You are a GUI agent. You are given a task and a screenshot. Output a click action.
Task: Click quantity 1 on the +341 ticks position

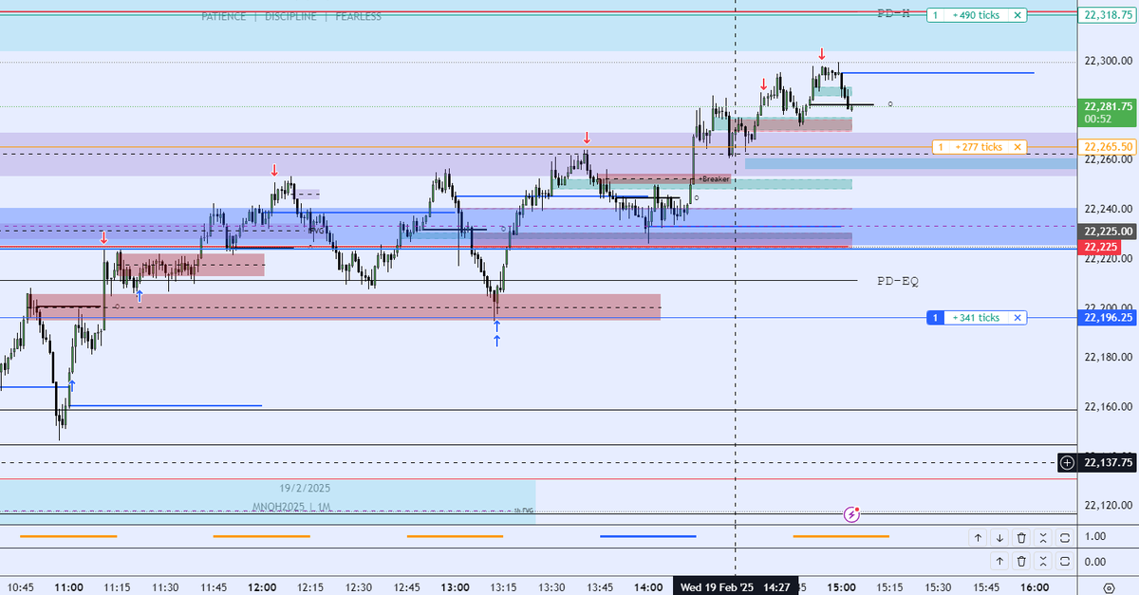935,318
